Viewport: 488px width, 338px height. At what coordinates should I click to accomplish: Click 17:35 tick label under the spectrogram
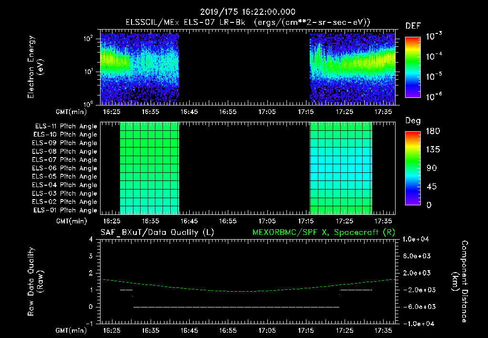pyautogui.click(x=383, y=112)
